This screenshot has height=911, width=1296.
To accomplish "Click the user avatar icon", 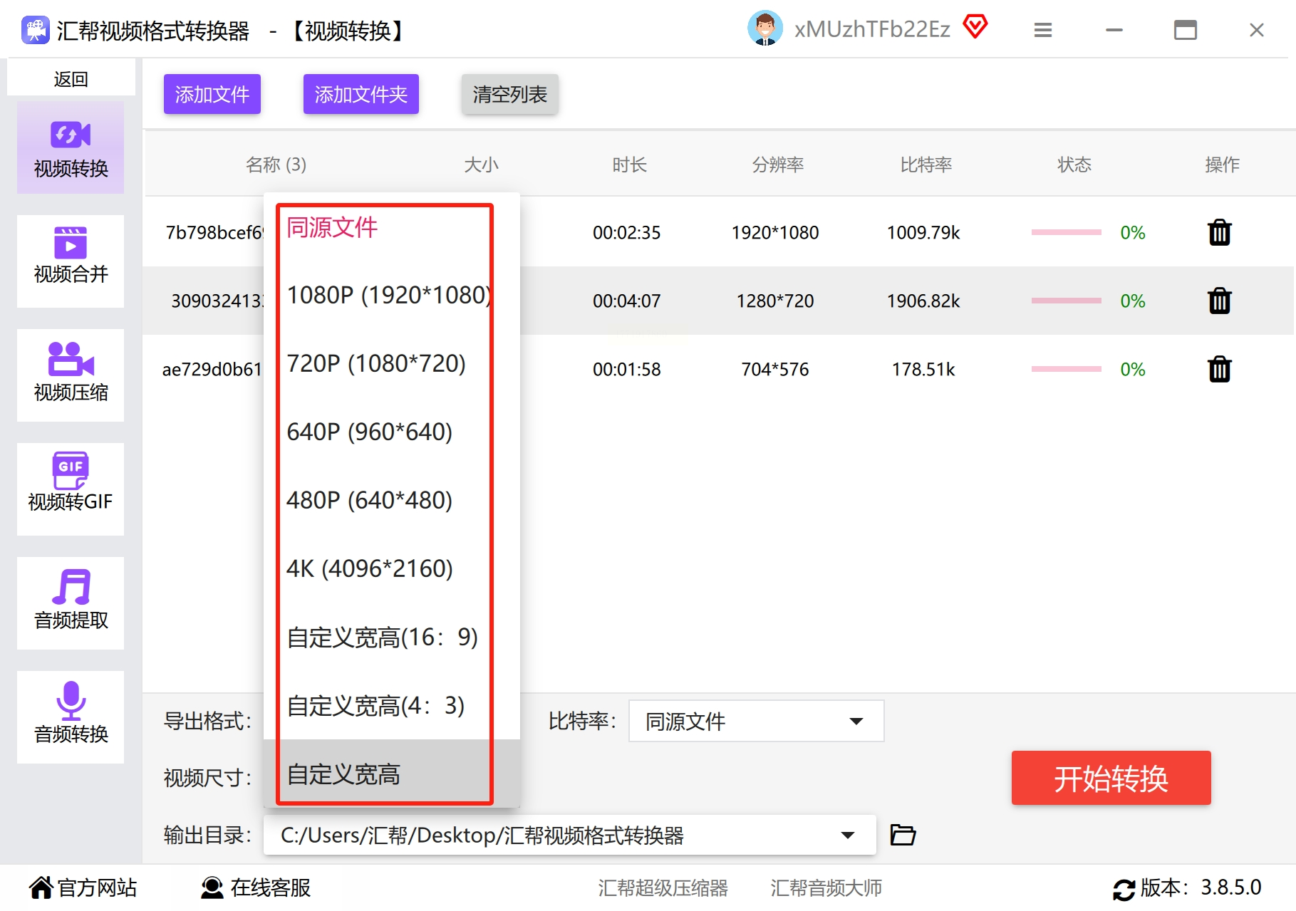I will [765, 28].
